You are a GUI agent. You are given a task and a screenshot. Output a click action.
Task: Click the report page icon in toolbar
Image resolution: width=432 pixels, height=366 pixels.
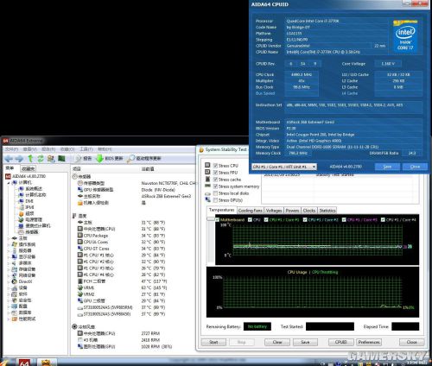[x=78, y=159]
